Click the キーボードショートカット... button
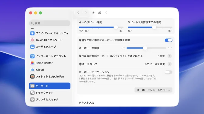 click(x=153, y=90)
